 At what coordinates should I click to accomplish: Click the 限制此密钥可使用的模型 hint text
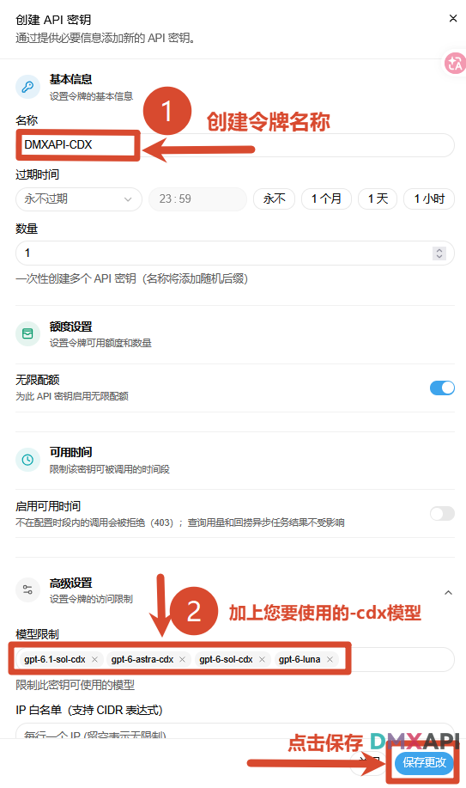click(76, 685)
